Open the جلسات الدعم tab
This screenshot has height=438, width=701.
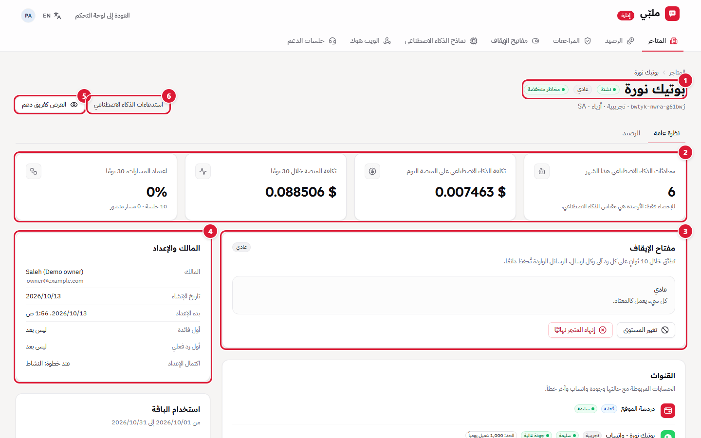(312, 41)
